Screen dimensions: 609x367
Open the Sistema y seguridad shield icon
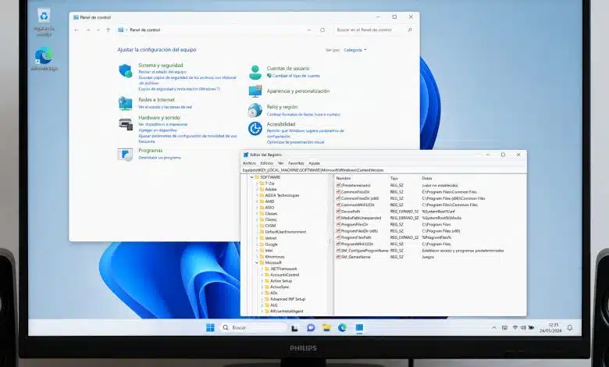[x=126, y=71]
